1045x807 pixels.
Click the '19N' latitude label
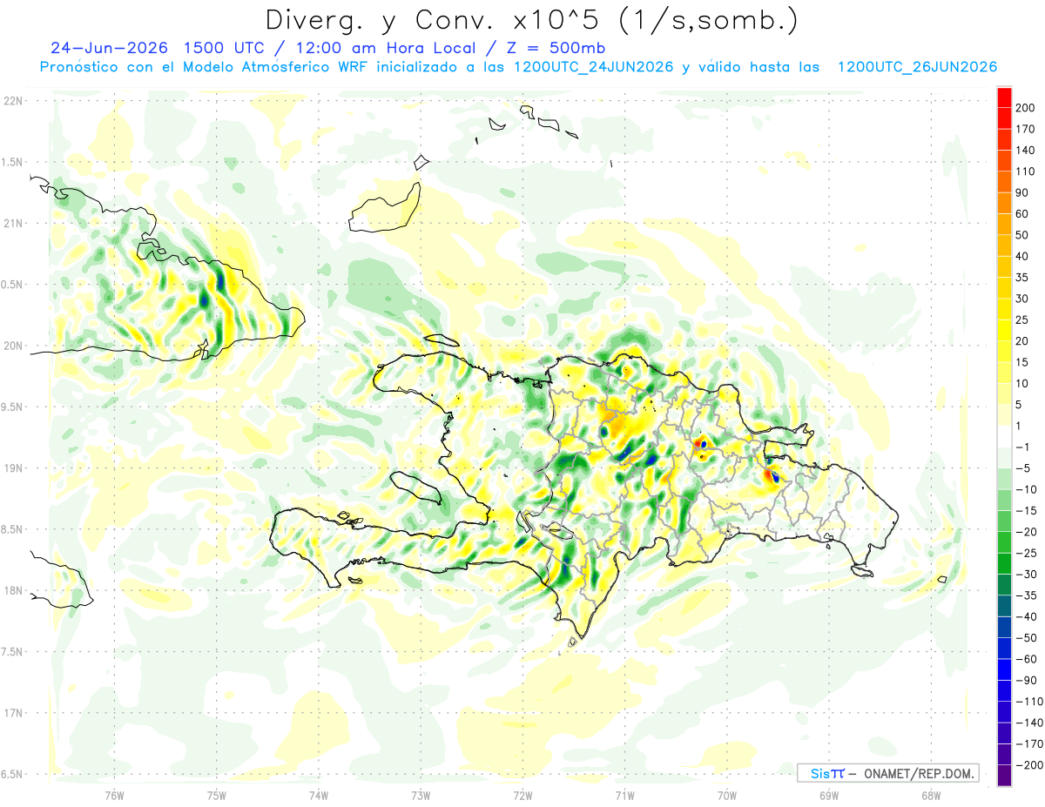pos(12,467)
